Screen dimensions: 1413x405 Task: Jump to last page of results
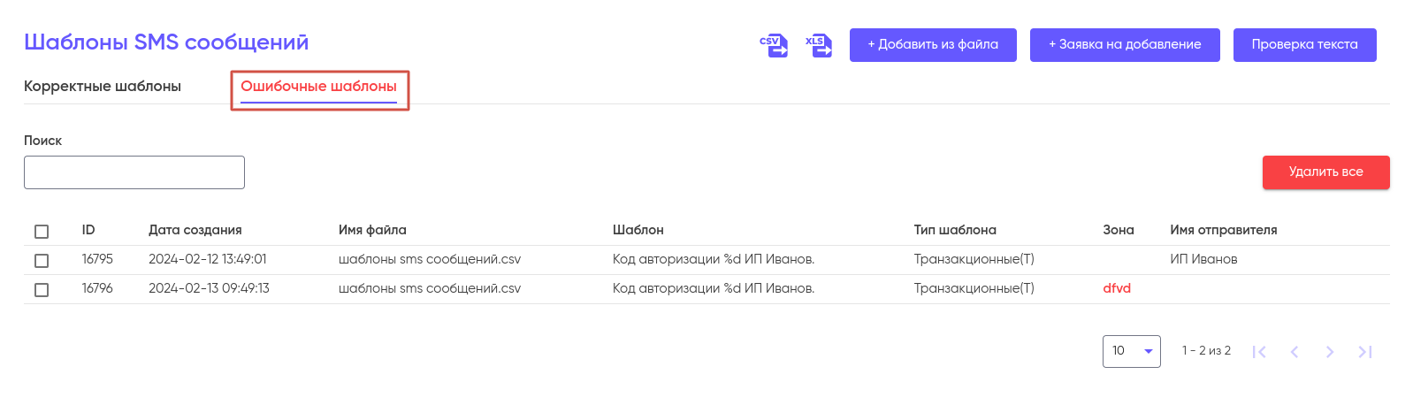1365,352
